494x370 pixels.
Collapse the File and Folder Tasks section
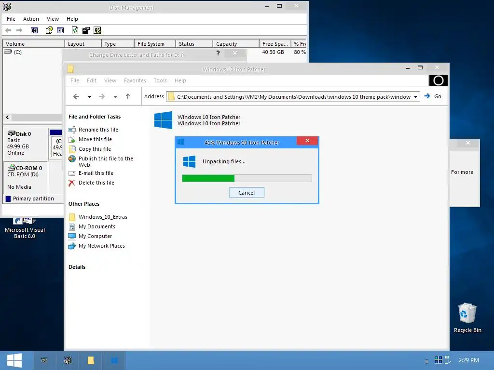pos(95,117)
